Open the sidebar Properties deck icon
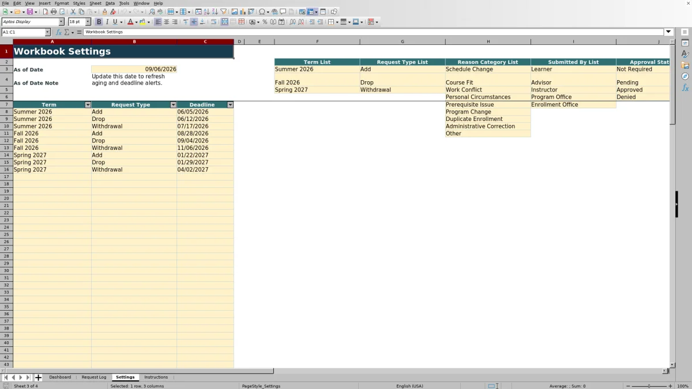This screenshot has height=389, width=692. coord(685,43)
